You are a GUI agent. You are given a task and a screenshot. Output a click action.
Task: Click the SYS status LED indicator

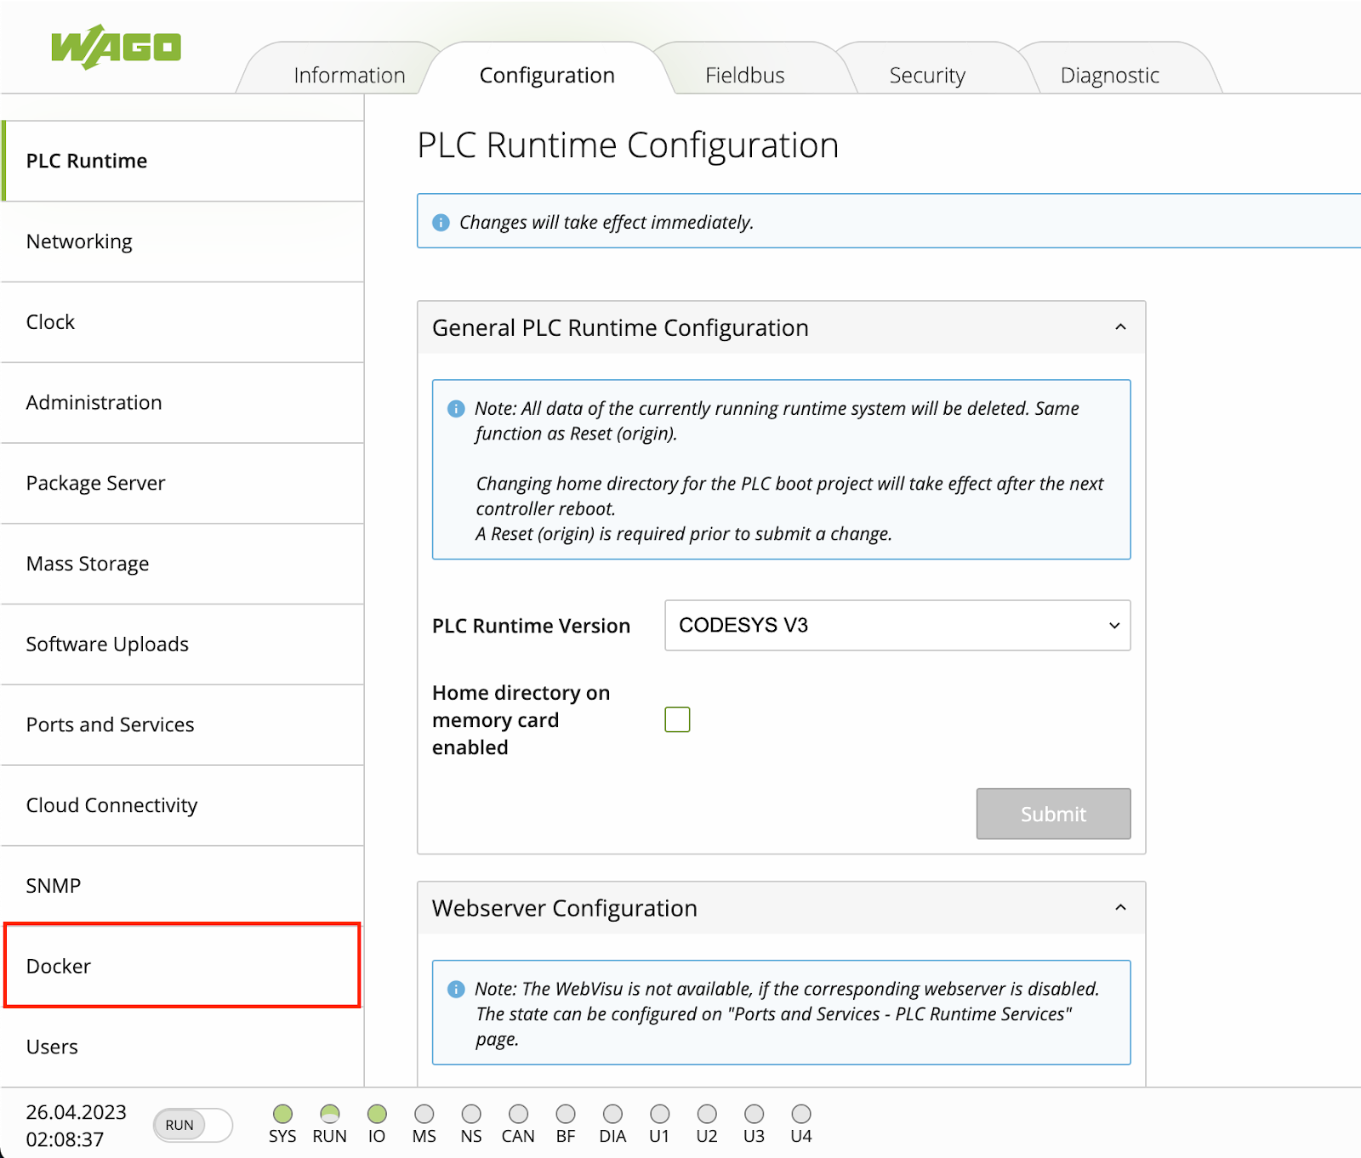coord(282,1114)
